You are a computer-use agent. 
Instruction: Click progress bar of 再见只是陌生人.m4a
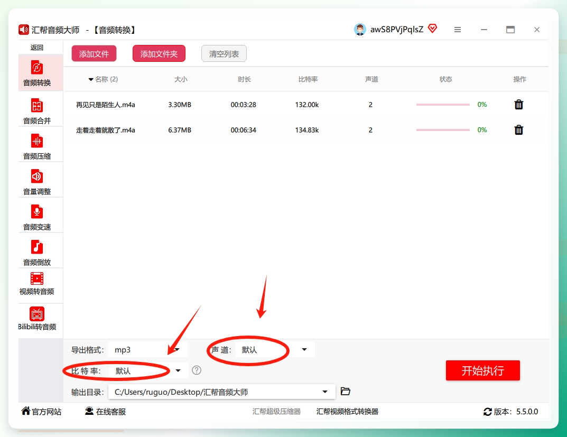443,105
